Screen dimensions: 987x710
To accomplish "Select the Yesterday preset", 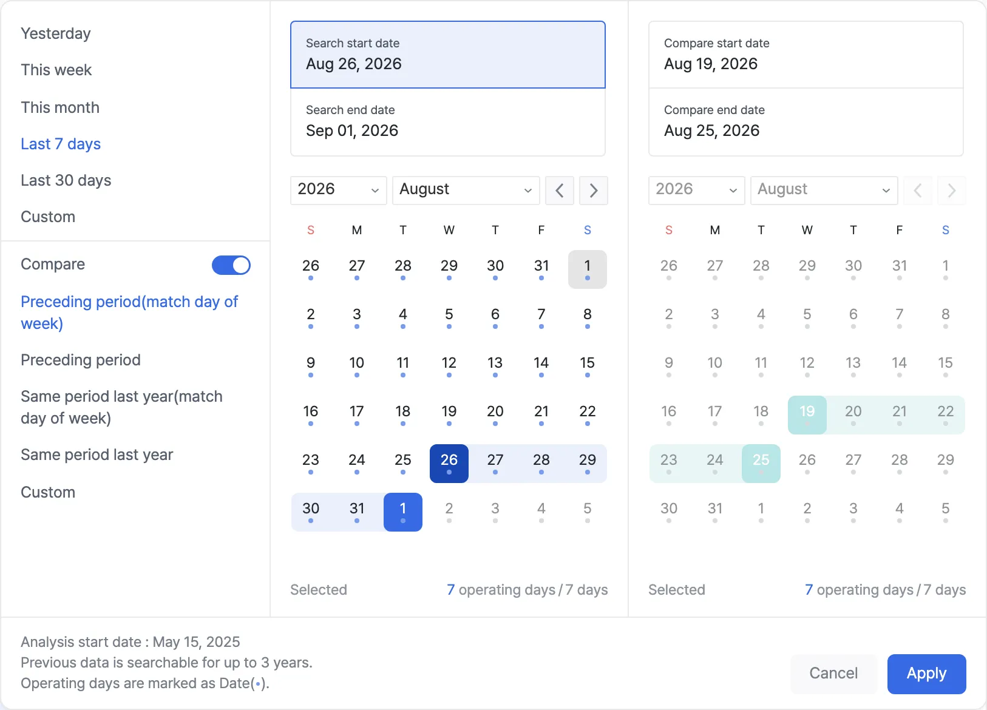I will (x=56, y=33).
